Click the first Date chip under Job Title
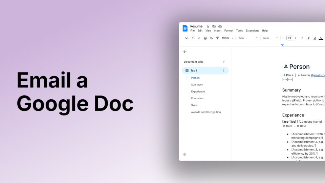325x183 pixels. [x=288, y=126]
